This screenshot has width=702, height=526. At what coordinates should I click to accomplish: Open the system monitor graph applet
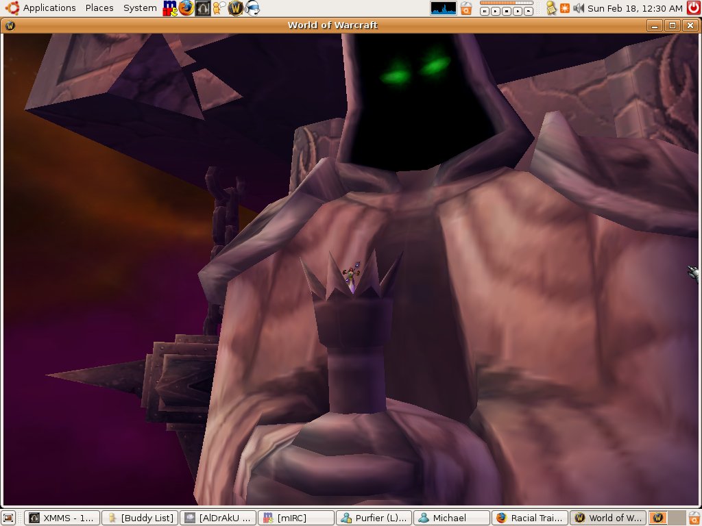pyautogui.click(x=444, y=8)
